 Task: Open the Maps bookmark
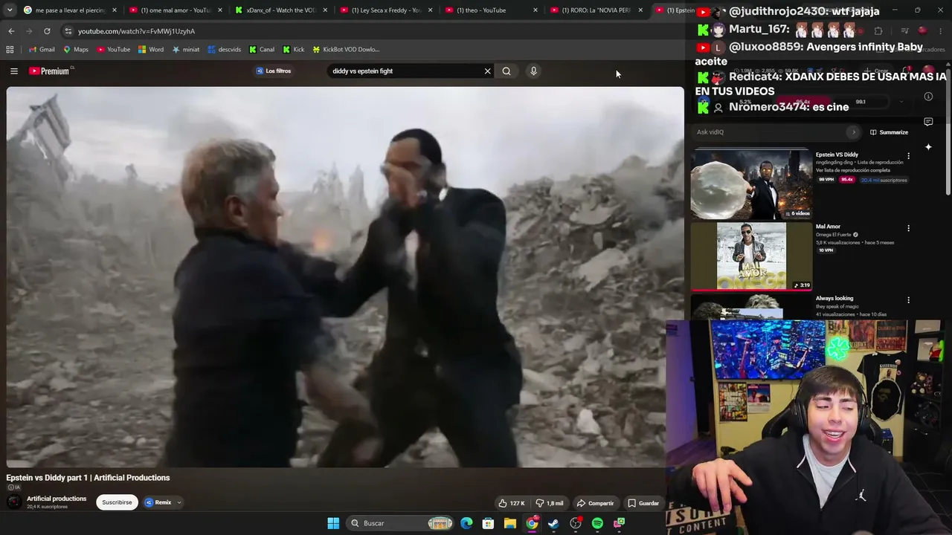pos(76,50)
